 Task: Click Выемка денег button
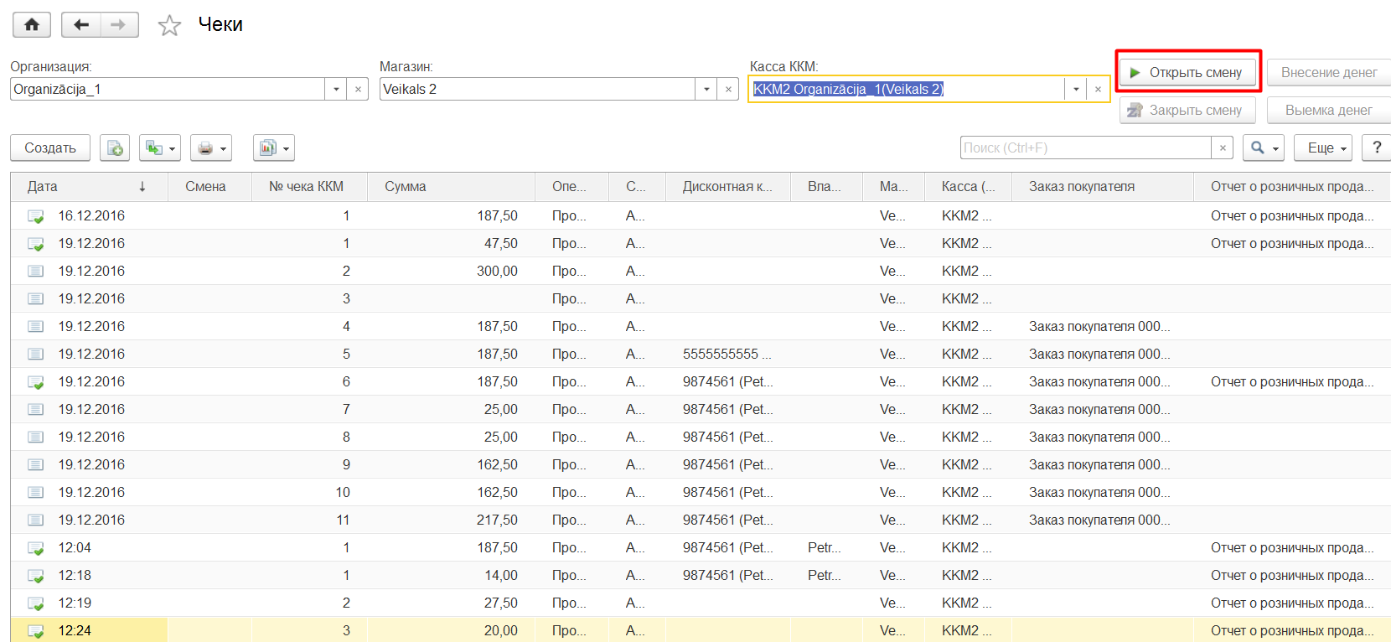coord(1329,111)
